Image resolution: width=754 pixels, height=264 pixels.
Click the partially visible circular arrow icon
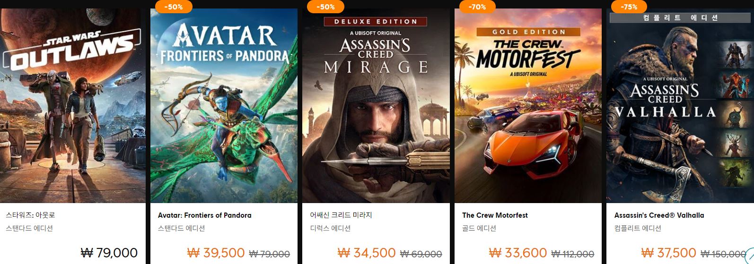point(749,255)
